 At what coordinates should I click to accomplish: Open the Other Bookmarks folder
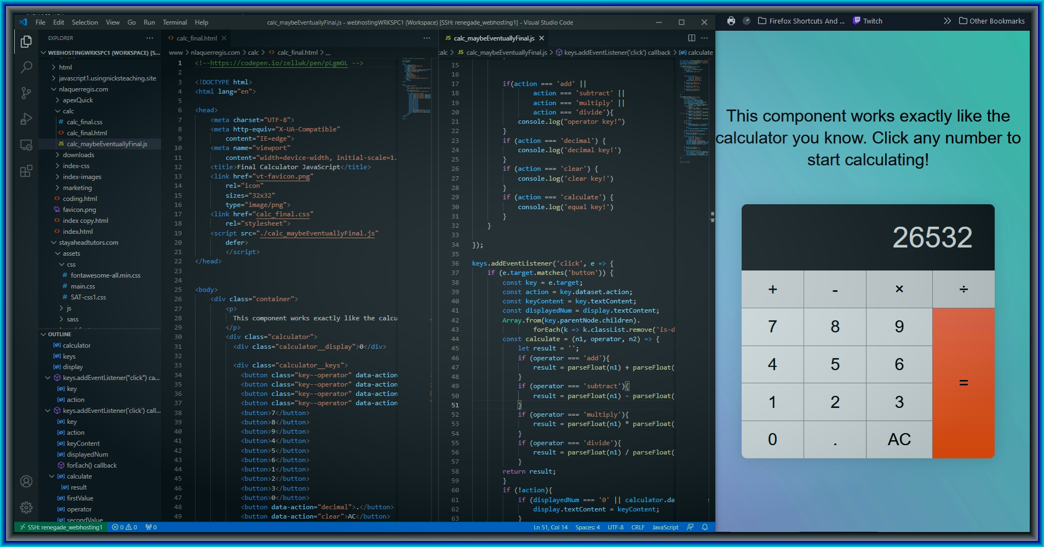tap(991, 21)
